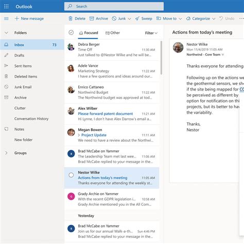Click the Archive box icon in toolbar
Image resolution: width=244 pixels, height=244 pixels.
(92, 19)
